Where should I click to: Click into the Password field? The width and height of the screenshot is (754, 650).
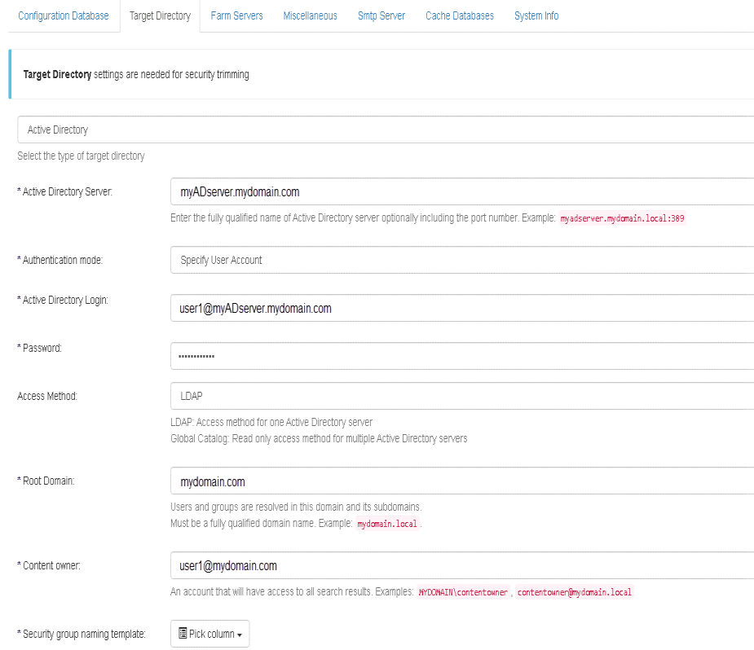click(461, 356)
